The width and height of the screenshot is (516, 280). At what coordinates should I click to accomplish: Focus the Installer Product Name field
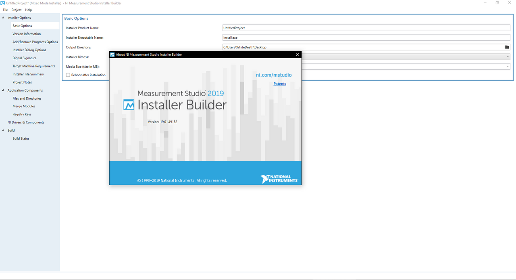click(366, 28)
